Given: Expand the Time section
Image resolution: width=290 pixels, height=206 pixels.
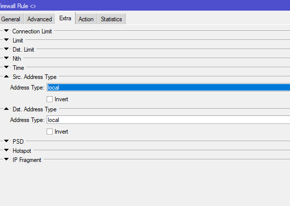Looking at the screenshot, I should click(6, 67).
